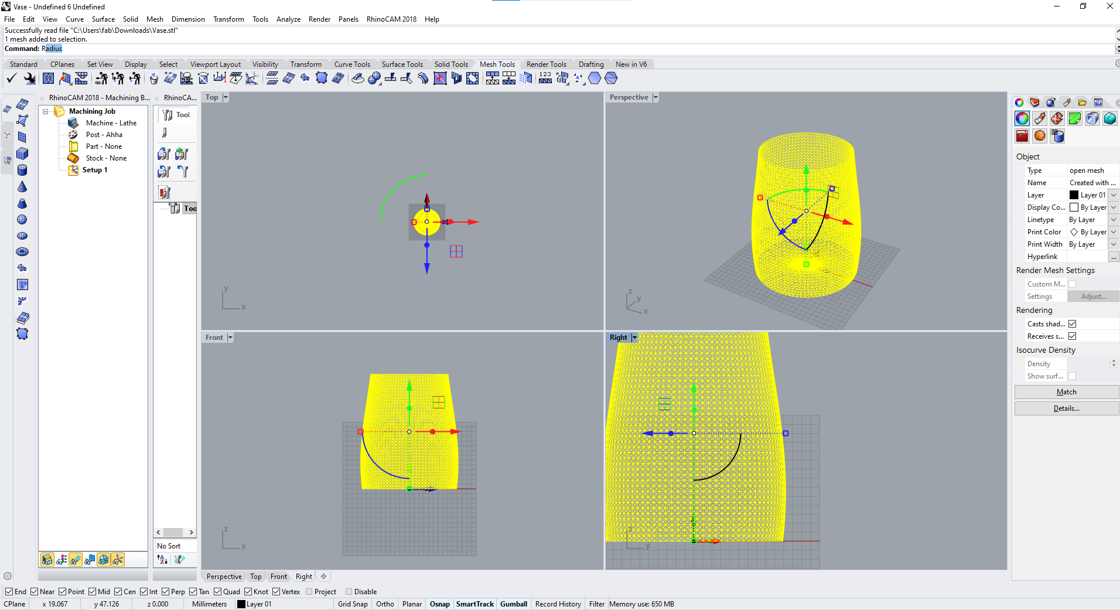Click the Details... button
Screen dimensions: 1120x610
pos(1066,408)
